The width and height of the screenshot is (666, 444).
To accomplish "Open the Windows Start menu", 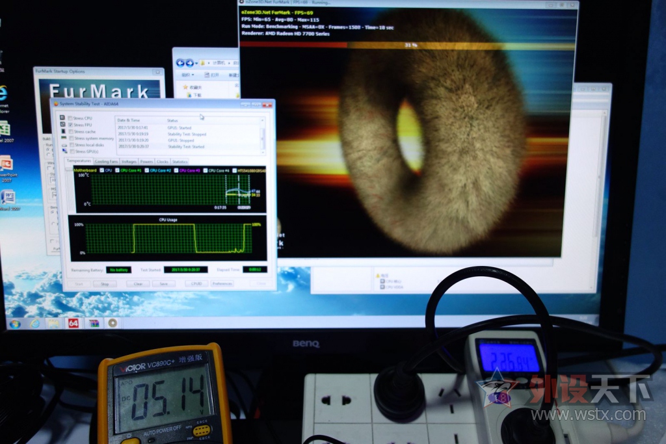I will [x=16, y=324].
